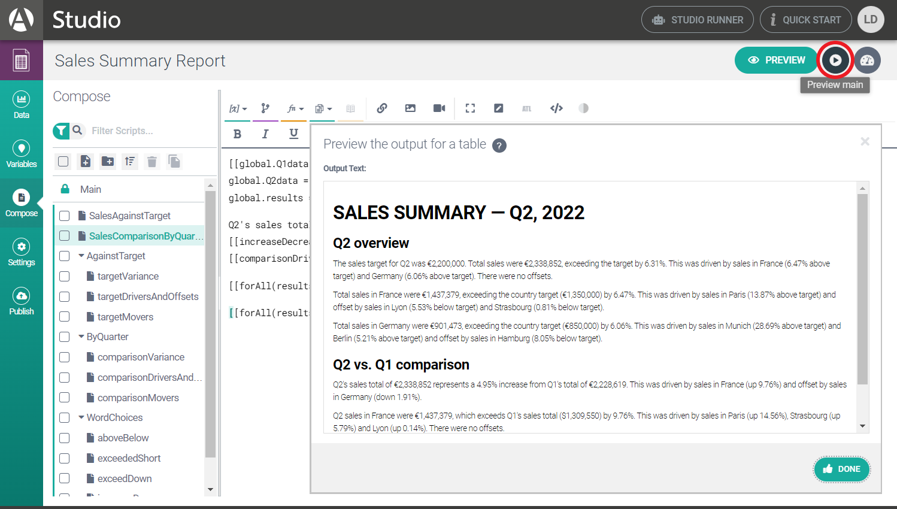Insert an image via the image toolbar icon

click(410, 108)
